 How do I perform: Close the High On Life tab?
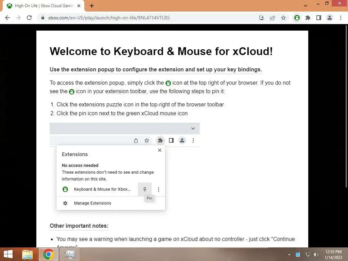(79, 6)
